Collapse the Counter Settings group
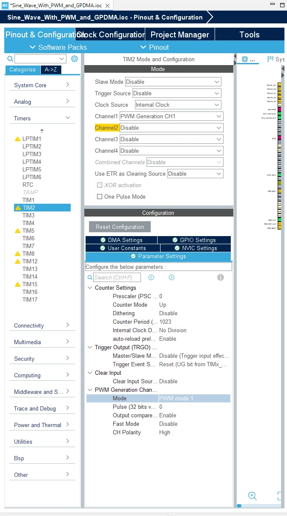287x516 pixels. [90, 288]
